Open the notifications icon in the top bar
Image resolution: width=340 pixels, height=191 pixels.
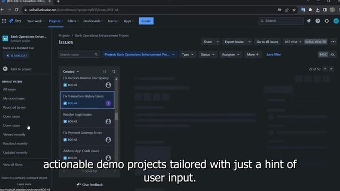click(309, 21)
